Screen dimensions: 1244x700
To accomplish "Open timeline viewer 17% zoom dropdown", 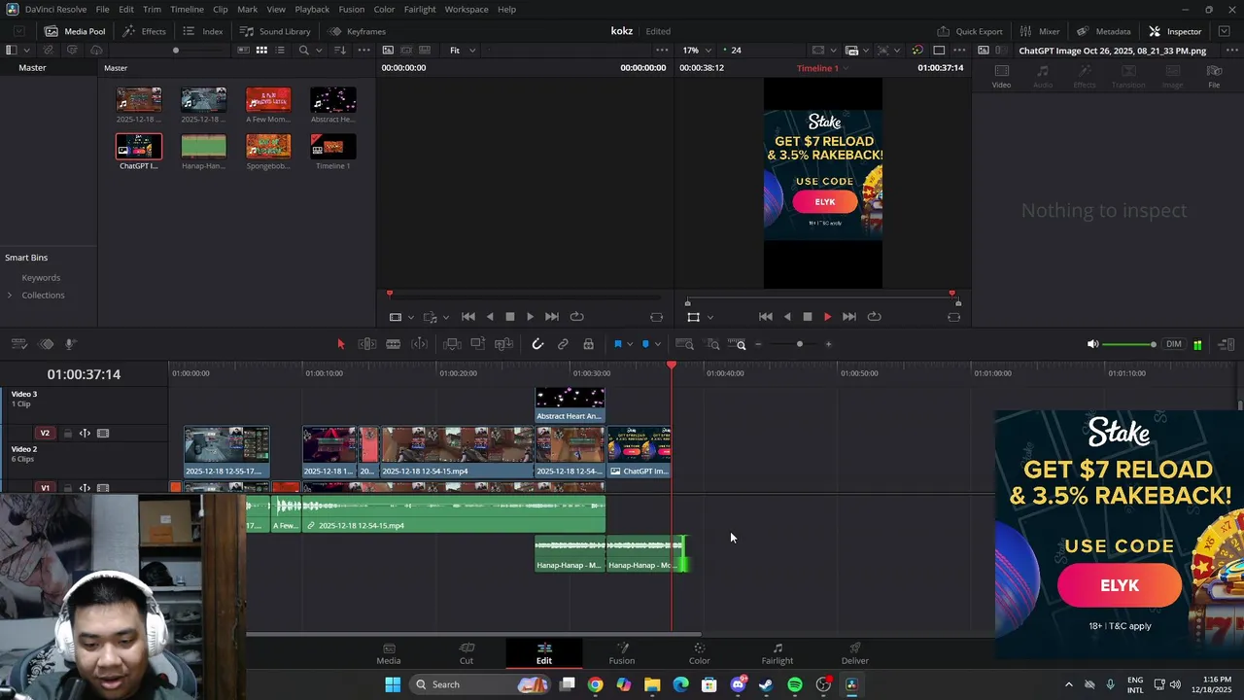I will click(x=696, y=50).
